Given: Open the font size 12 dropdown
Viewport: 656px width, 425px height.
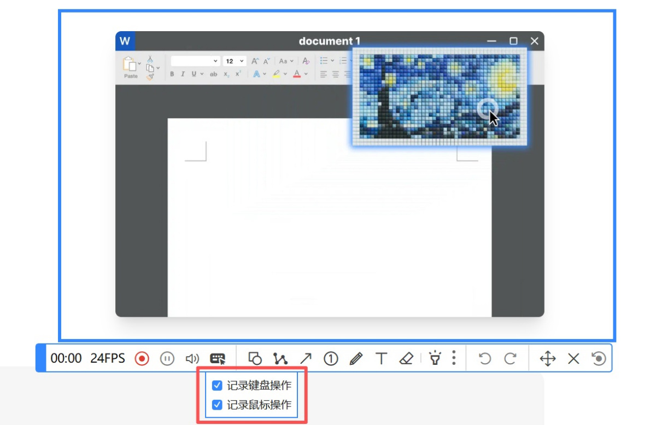Looking at the screenshot, I should point(242,61).
